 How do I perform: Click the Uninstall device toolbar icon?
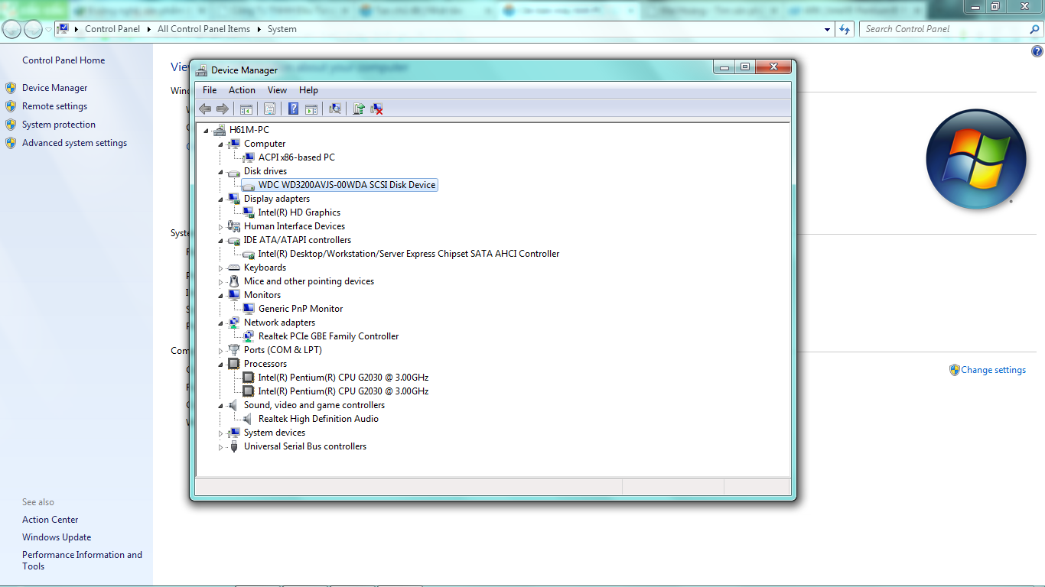pyautogui.click(x=376, y=109)
